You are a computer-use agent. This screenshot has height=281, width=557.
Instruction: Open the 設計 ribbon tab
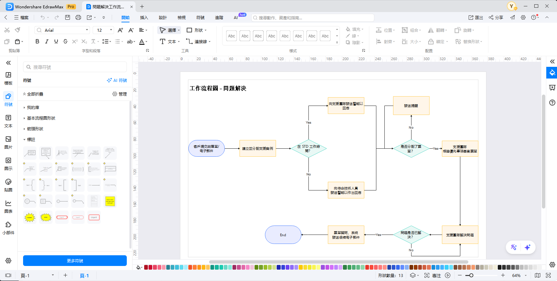[163, 17]
